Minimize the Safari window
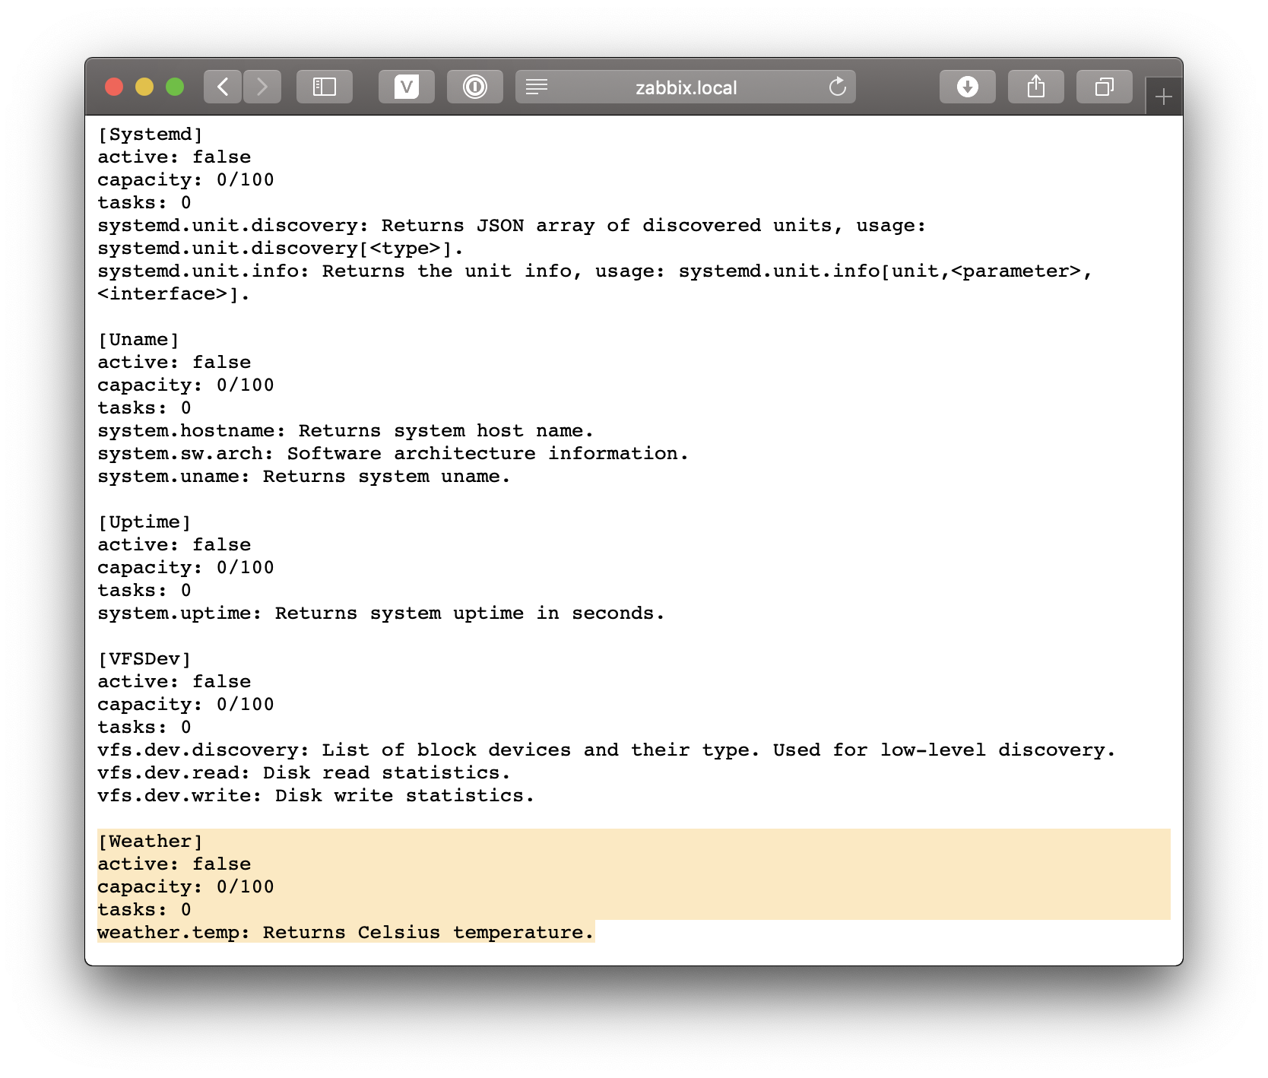This screenshot has height=1078, width=1268. [144, 87]
